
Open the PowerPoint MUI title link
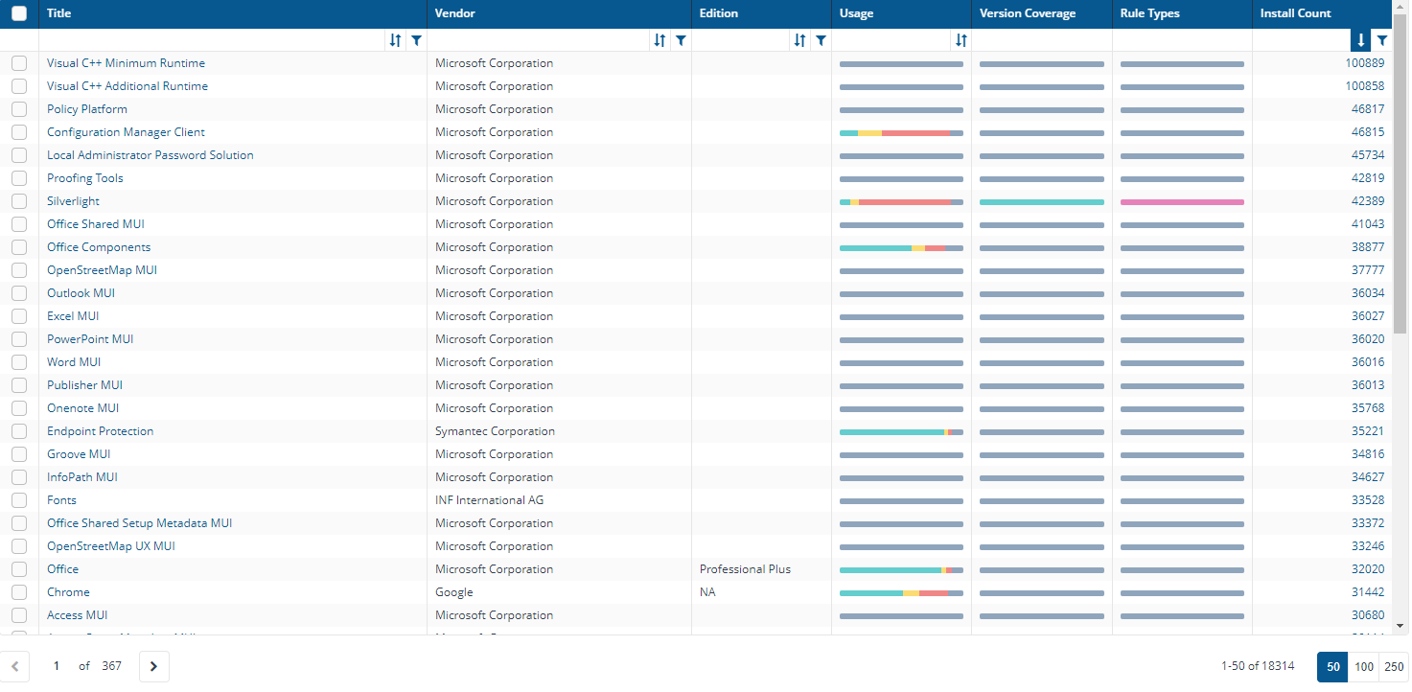click(90, 339)
